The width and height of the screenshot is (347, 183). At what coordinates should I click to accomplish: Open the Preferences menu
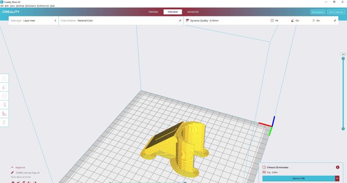click(x=43, y=6)
